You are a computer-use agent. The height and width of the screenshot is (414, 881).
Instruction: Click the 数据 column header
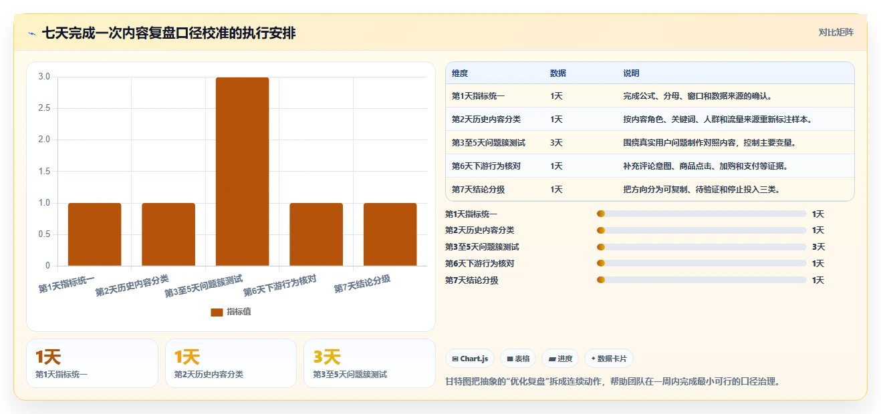pyautogui.click(x=558, y=73)
